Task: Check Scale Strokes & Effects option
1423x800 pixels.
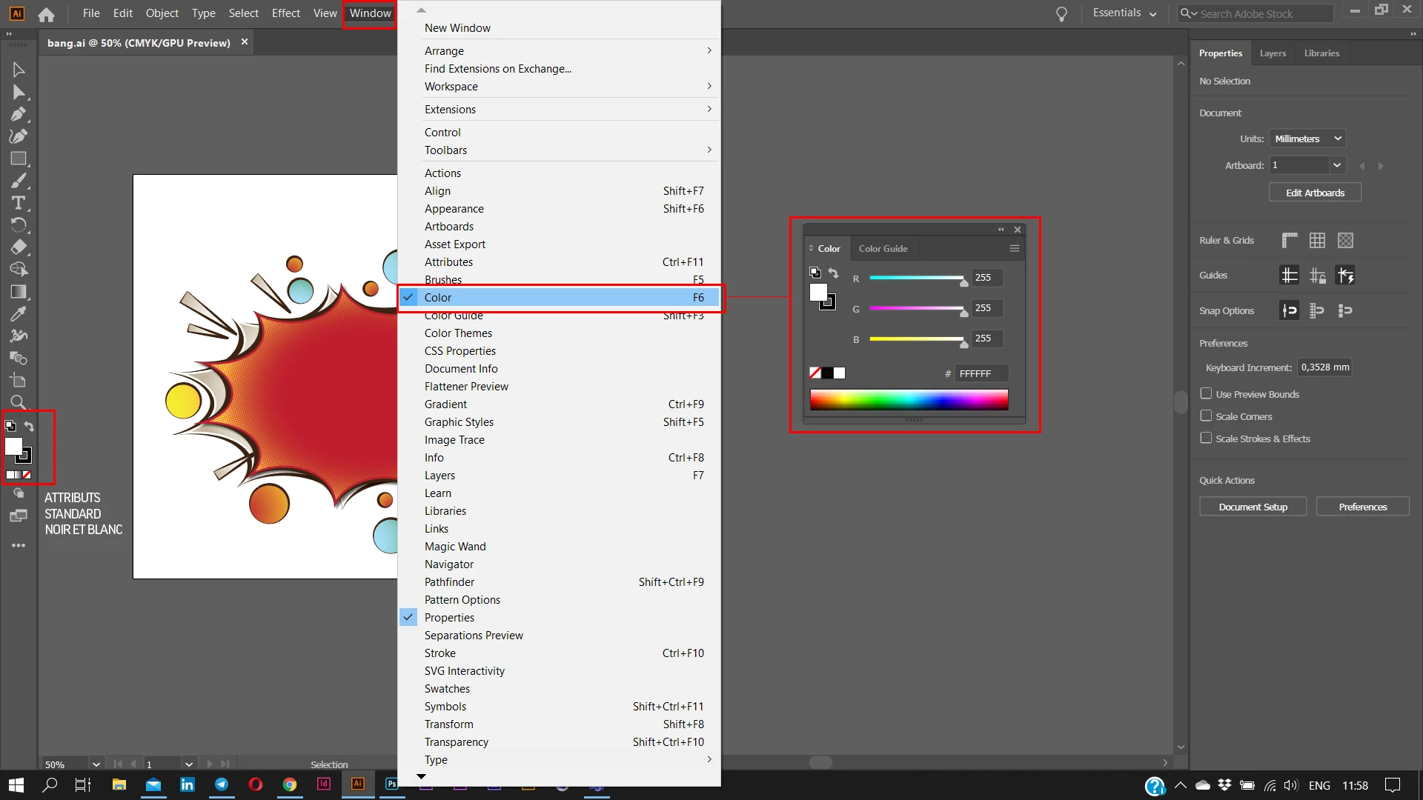Action: coord(1206,439)
